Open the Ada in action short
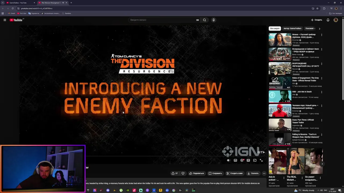344x193 pixels. [277, 161]
